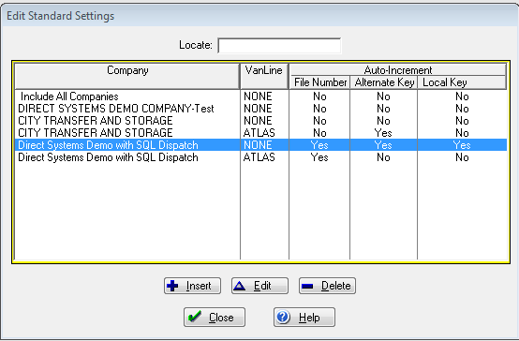Click the Auto-Increment group header
The image size is (519, 341).
[398, 70]
